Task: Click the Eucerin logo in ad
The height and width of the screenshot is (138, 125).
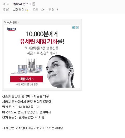Action: click(11, 29)
